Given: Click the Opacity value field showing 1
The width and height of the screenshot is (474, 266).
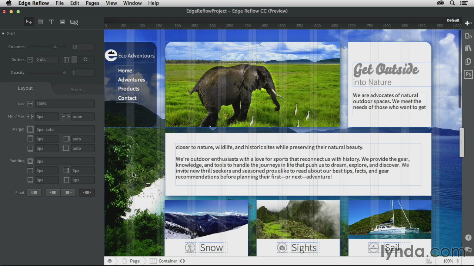Looking at the screenshot, I should pyautogui.click(x=83, y=73).
